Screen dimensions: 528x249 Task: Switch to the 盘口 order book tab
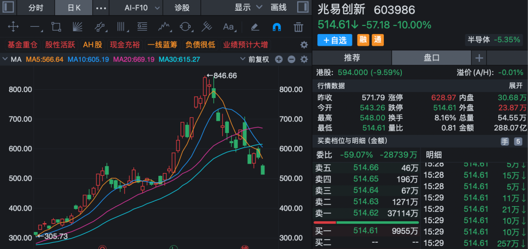(x=432, y=57)
